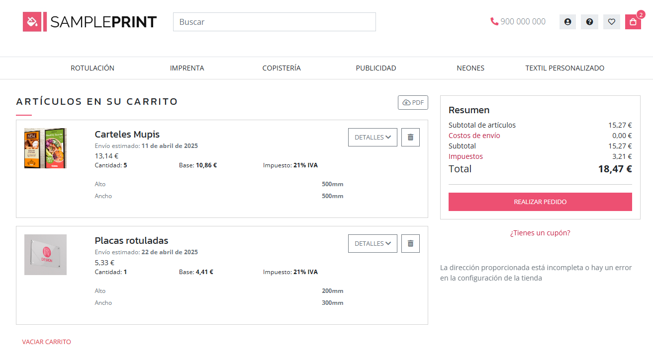Click the ¿Tienes un cupón? link

[x=540, y=233]
